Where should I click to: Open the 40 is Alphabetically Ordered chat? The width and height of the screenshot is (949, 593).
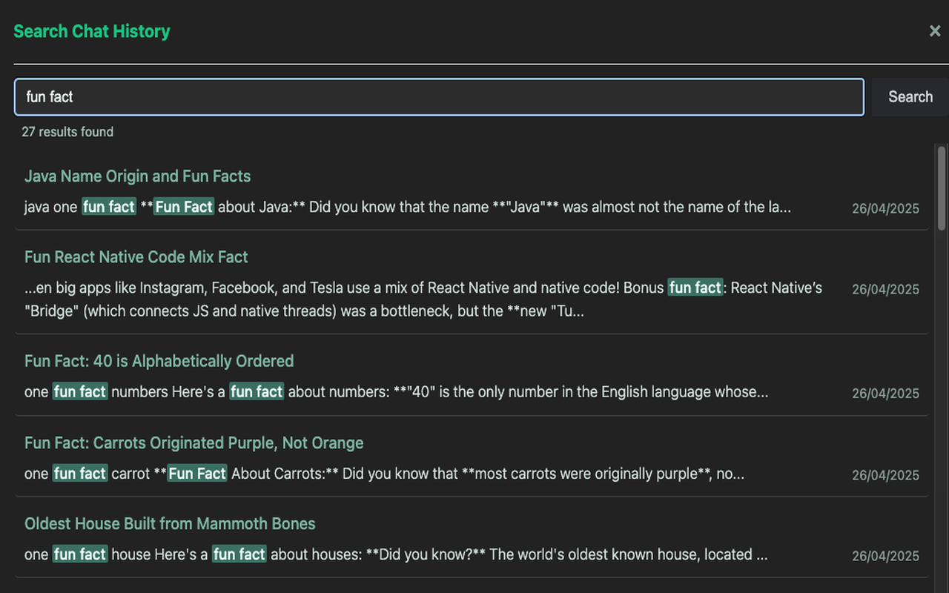click(159, 361)
